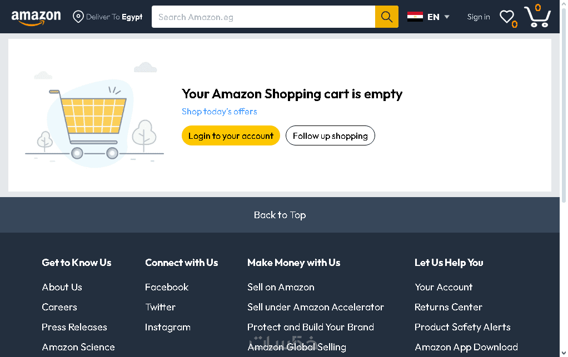Viewport: 568px width, 357px height.
Task: Go to the Returns Center link
Action: pos(449,307)
